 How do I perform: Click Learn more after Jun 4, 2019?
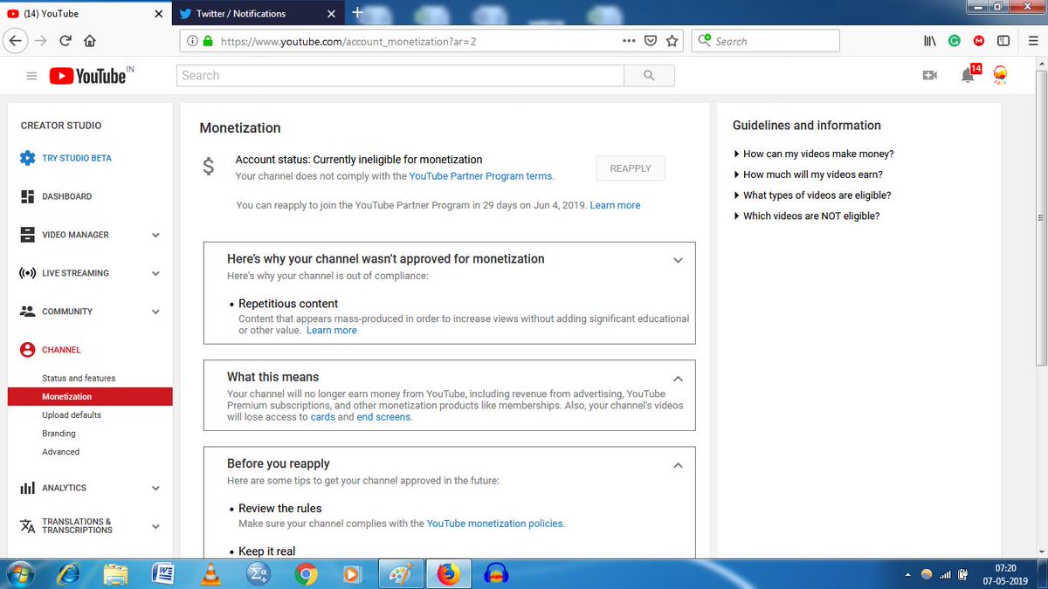tap(615, 205)
